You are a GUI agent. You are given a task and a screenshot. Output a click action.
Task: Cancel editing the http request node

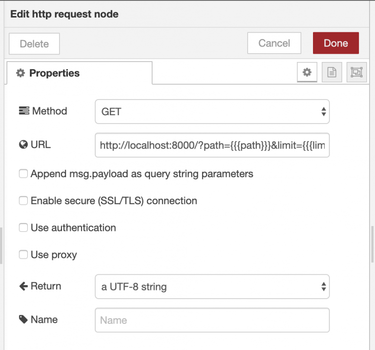coord(274,43)
